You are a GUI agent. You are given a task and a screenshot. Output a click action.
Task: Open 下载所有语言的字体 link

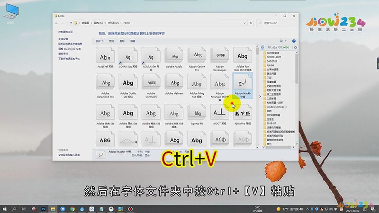click(69, 59)
